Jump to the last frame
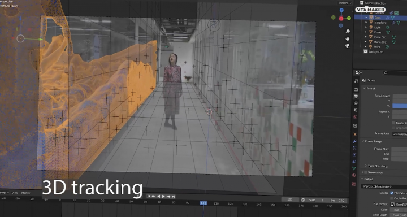The width and height of the screenshot is (407, 217). 173,197
